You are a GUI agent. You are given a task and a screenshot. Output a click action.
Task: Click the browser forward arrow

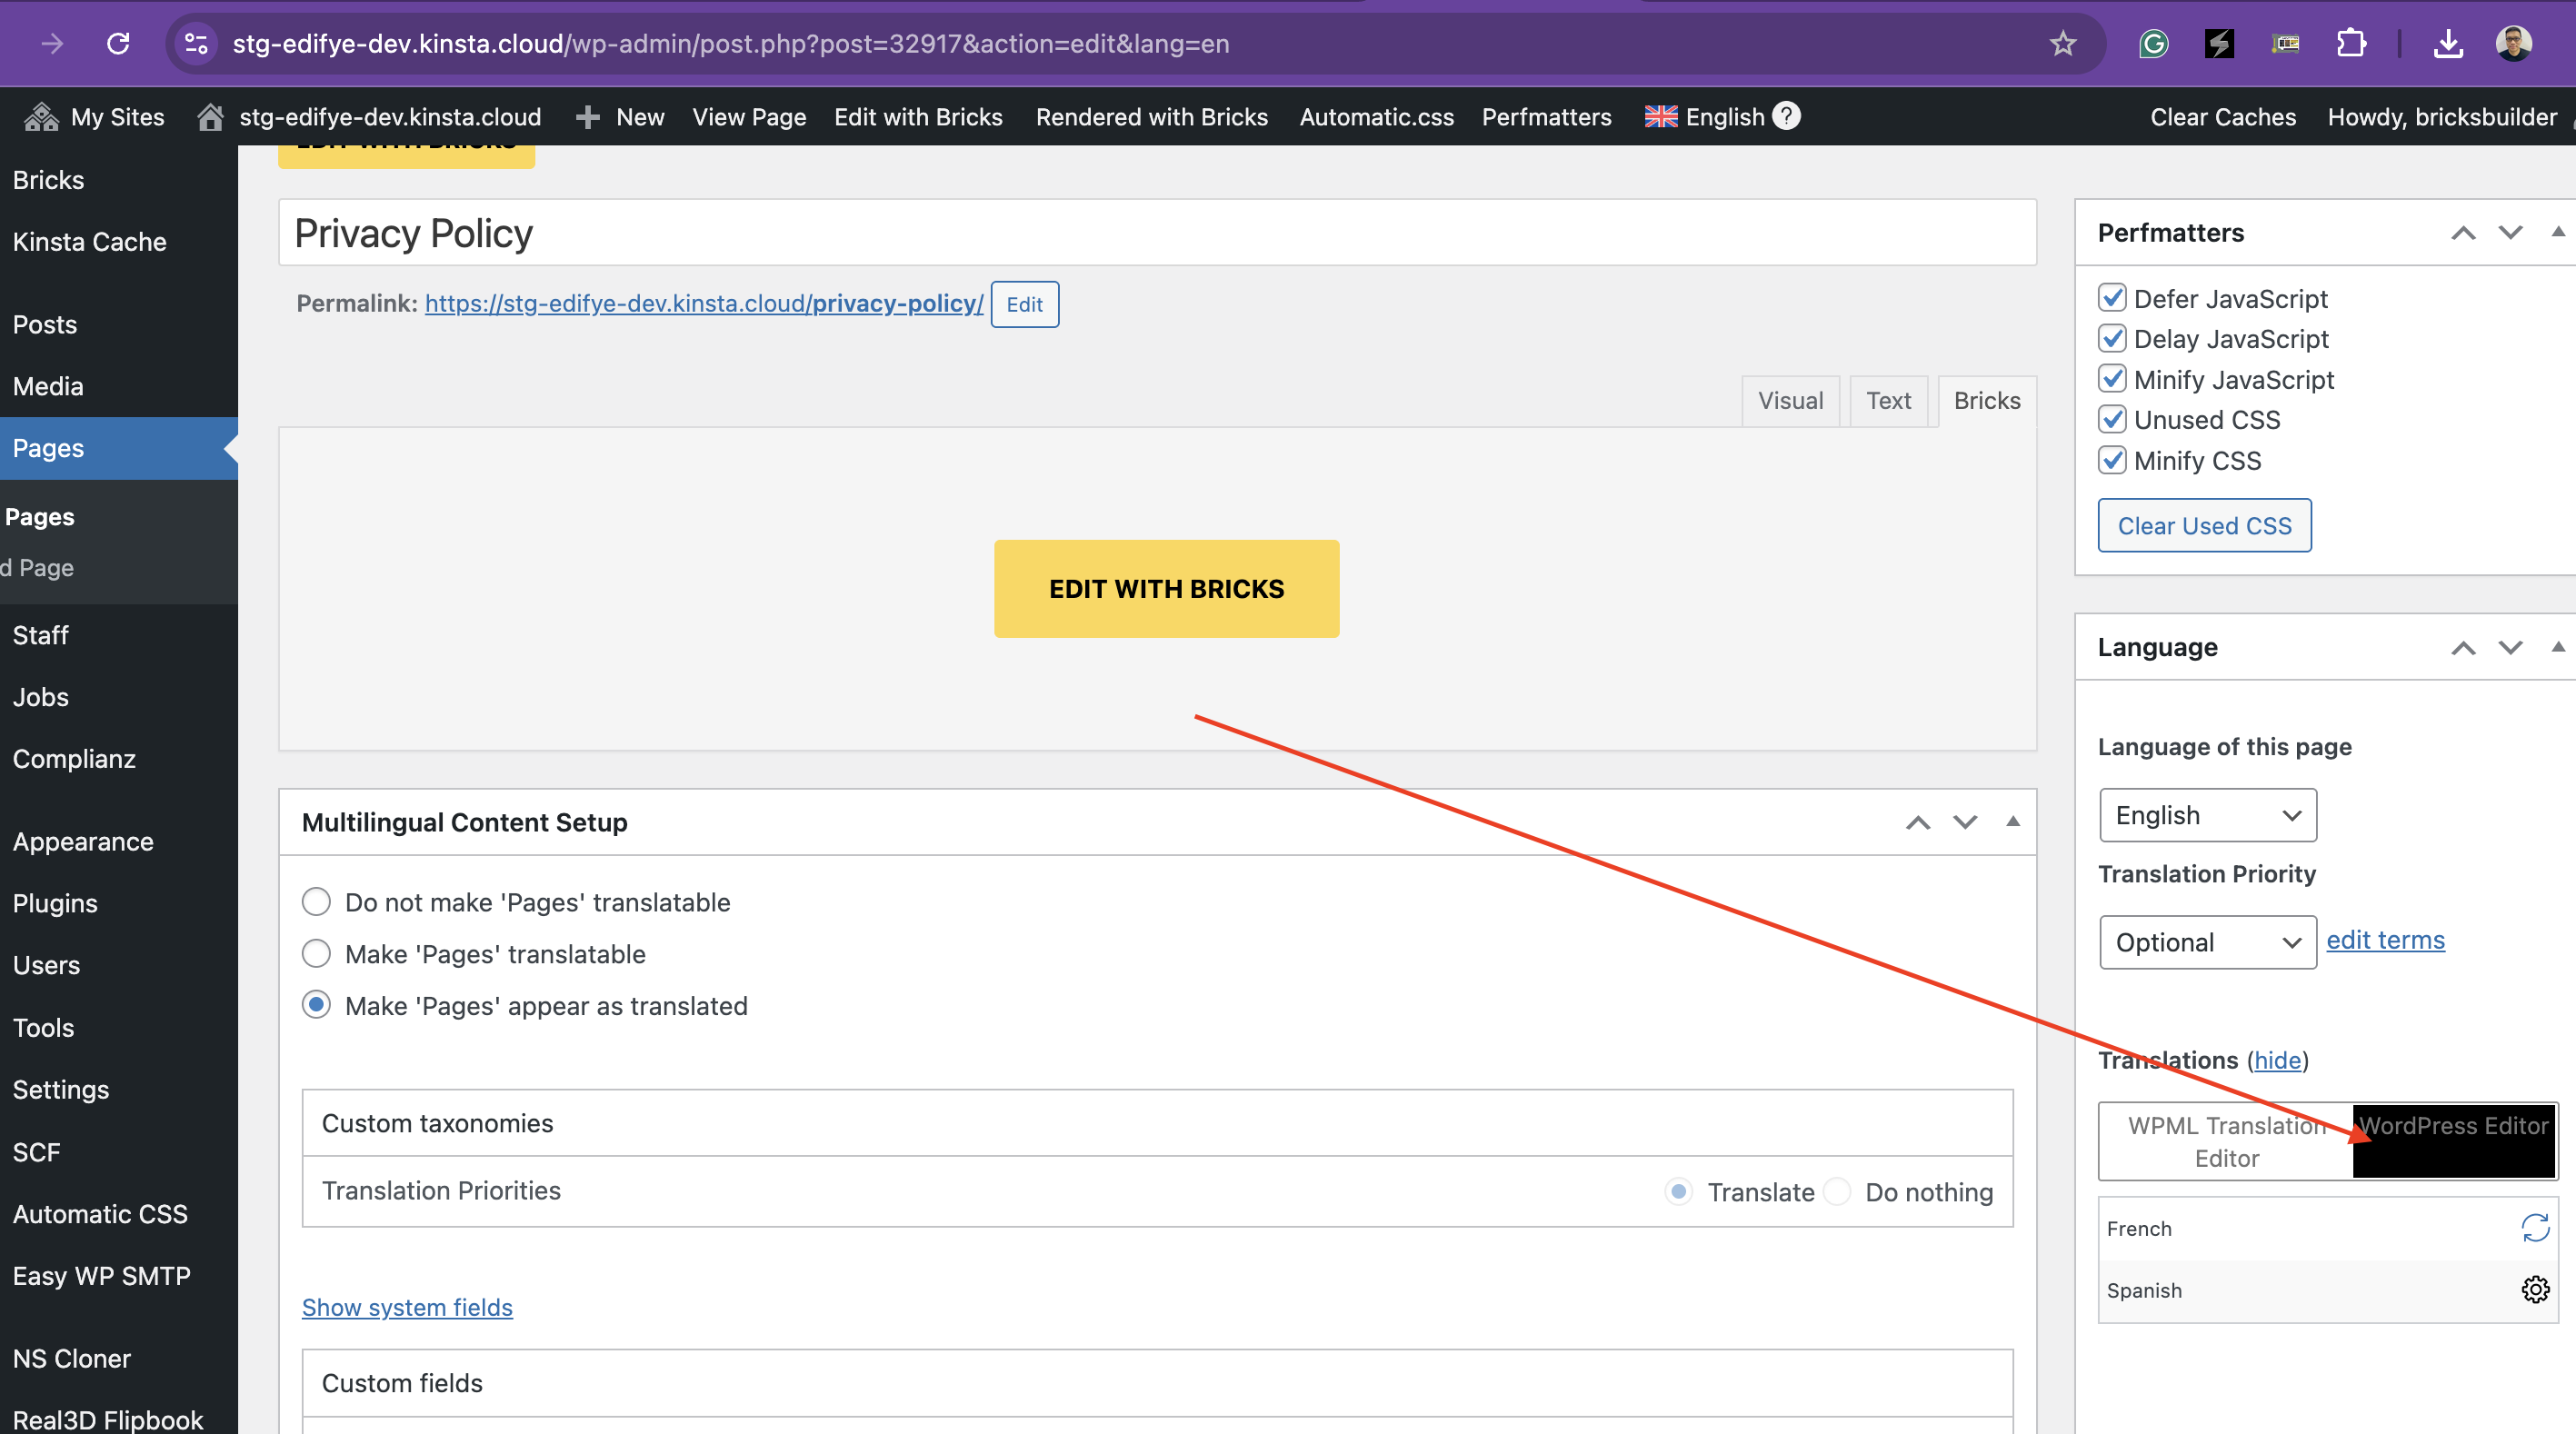(52, 43)
